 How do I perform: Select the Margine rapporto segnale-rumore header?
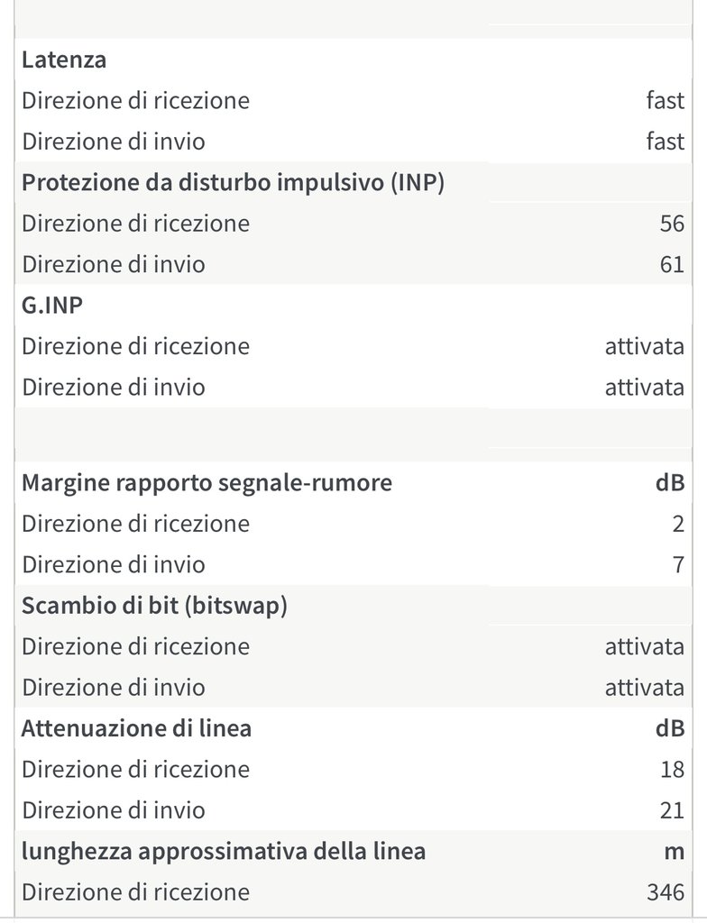point(207,482)
